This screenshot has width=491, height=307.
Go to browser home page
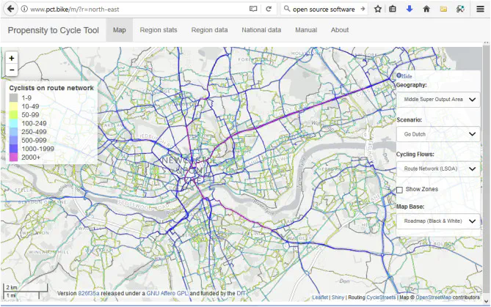coord(426,10)
